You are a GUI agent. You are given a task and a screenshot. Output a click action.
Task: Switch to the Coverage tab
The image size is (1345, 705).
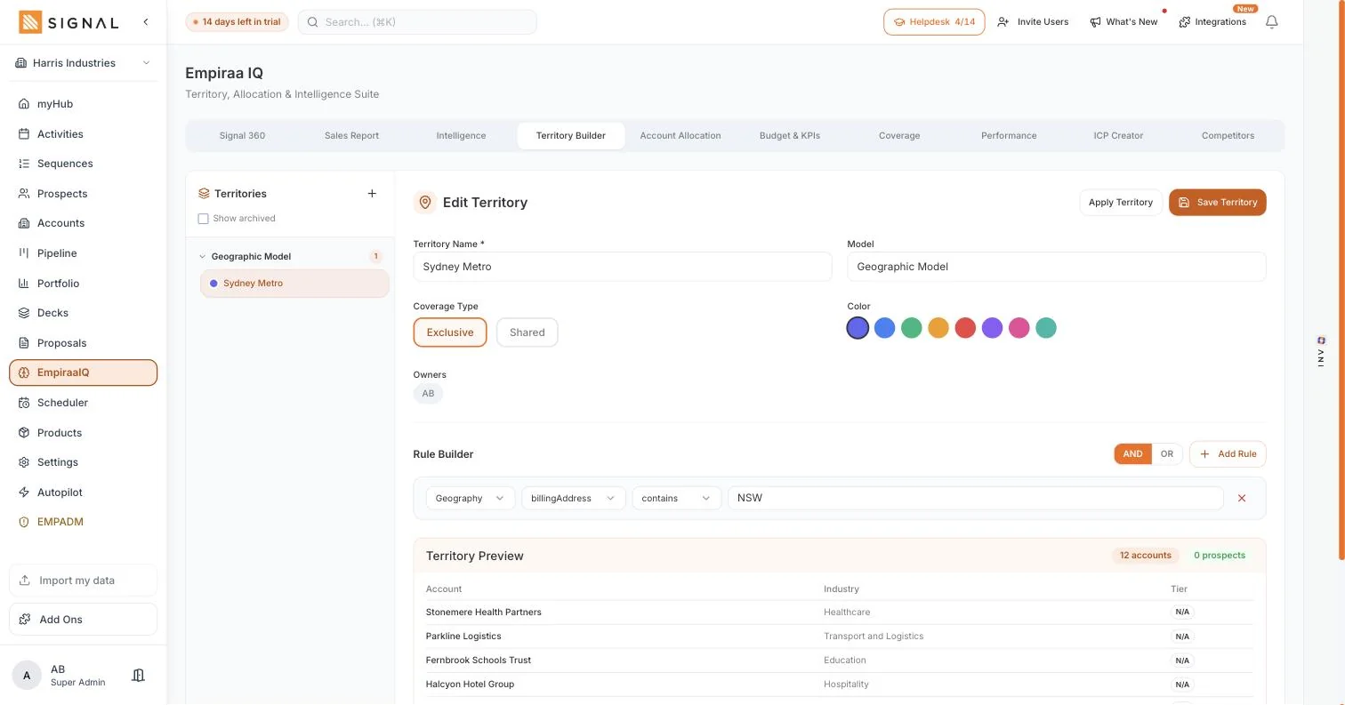tap(899, 136)
